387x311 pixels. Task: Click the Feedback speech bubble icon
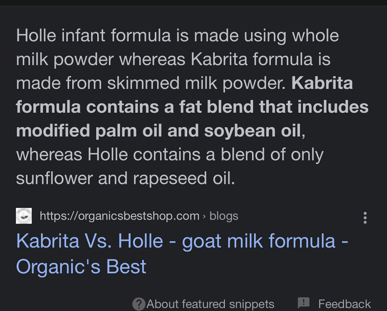point(303,303)
